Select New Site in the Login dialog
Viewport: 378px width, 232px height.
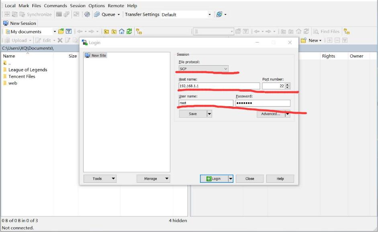(x=96, y=55)
